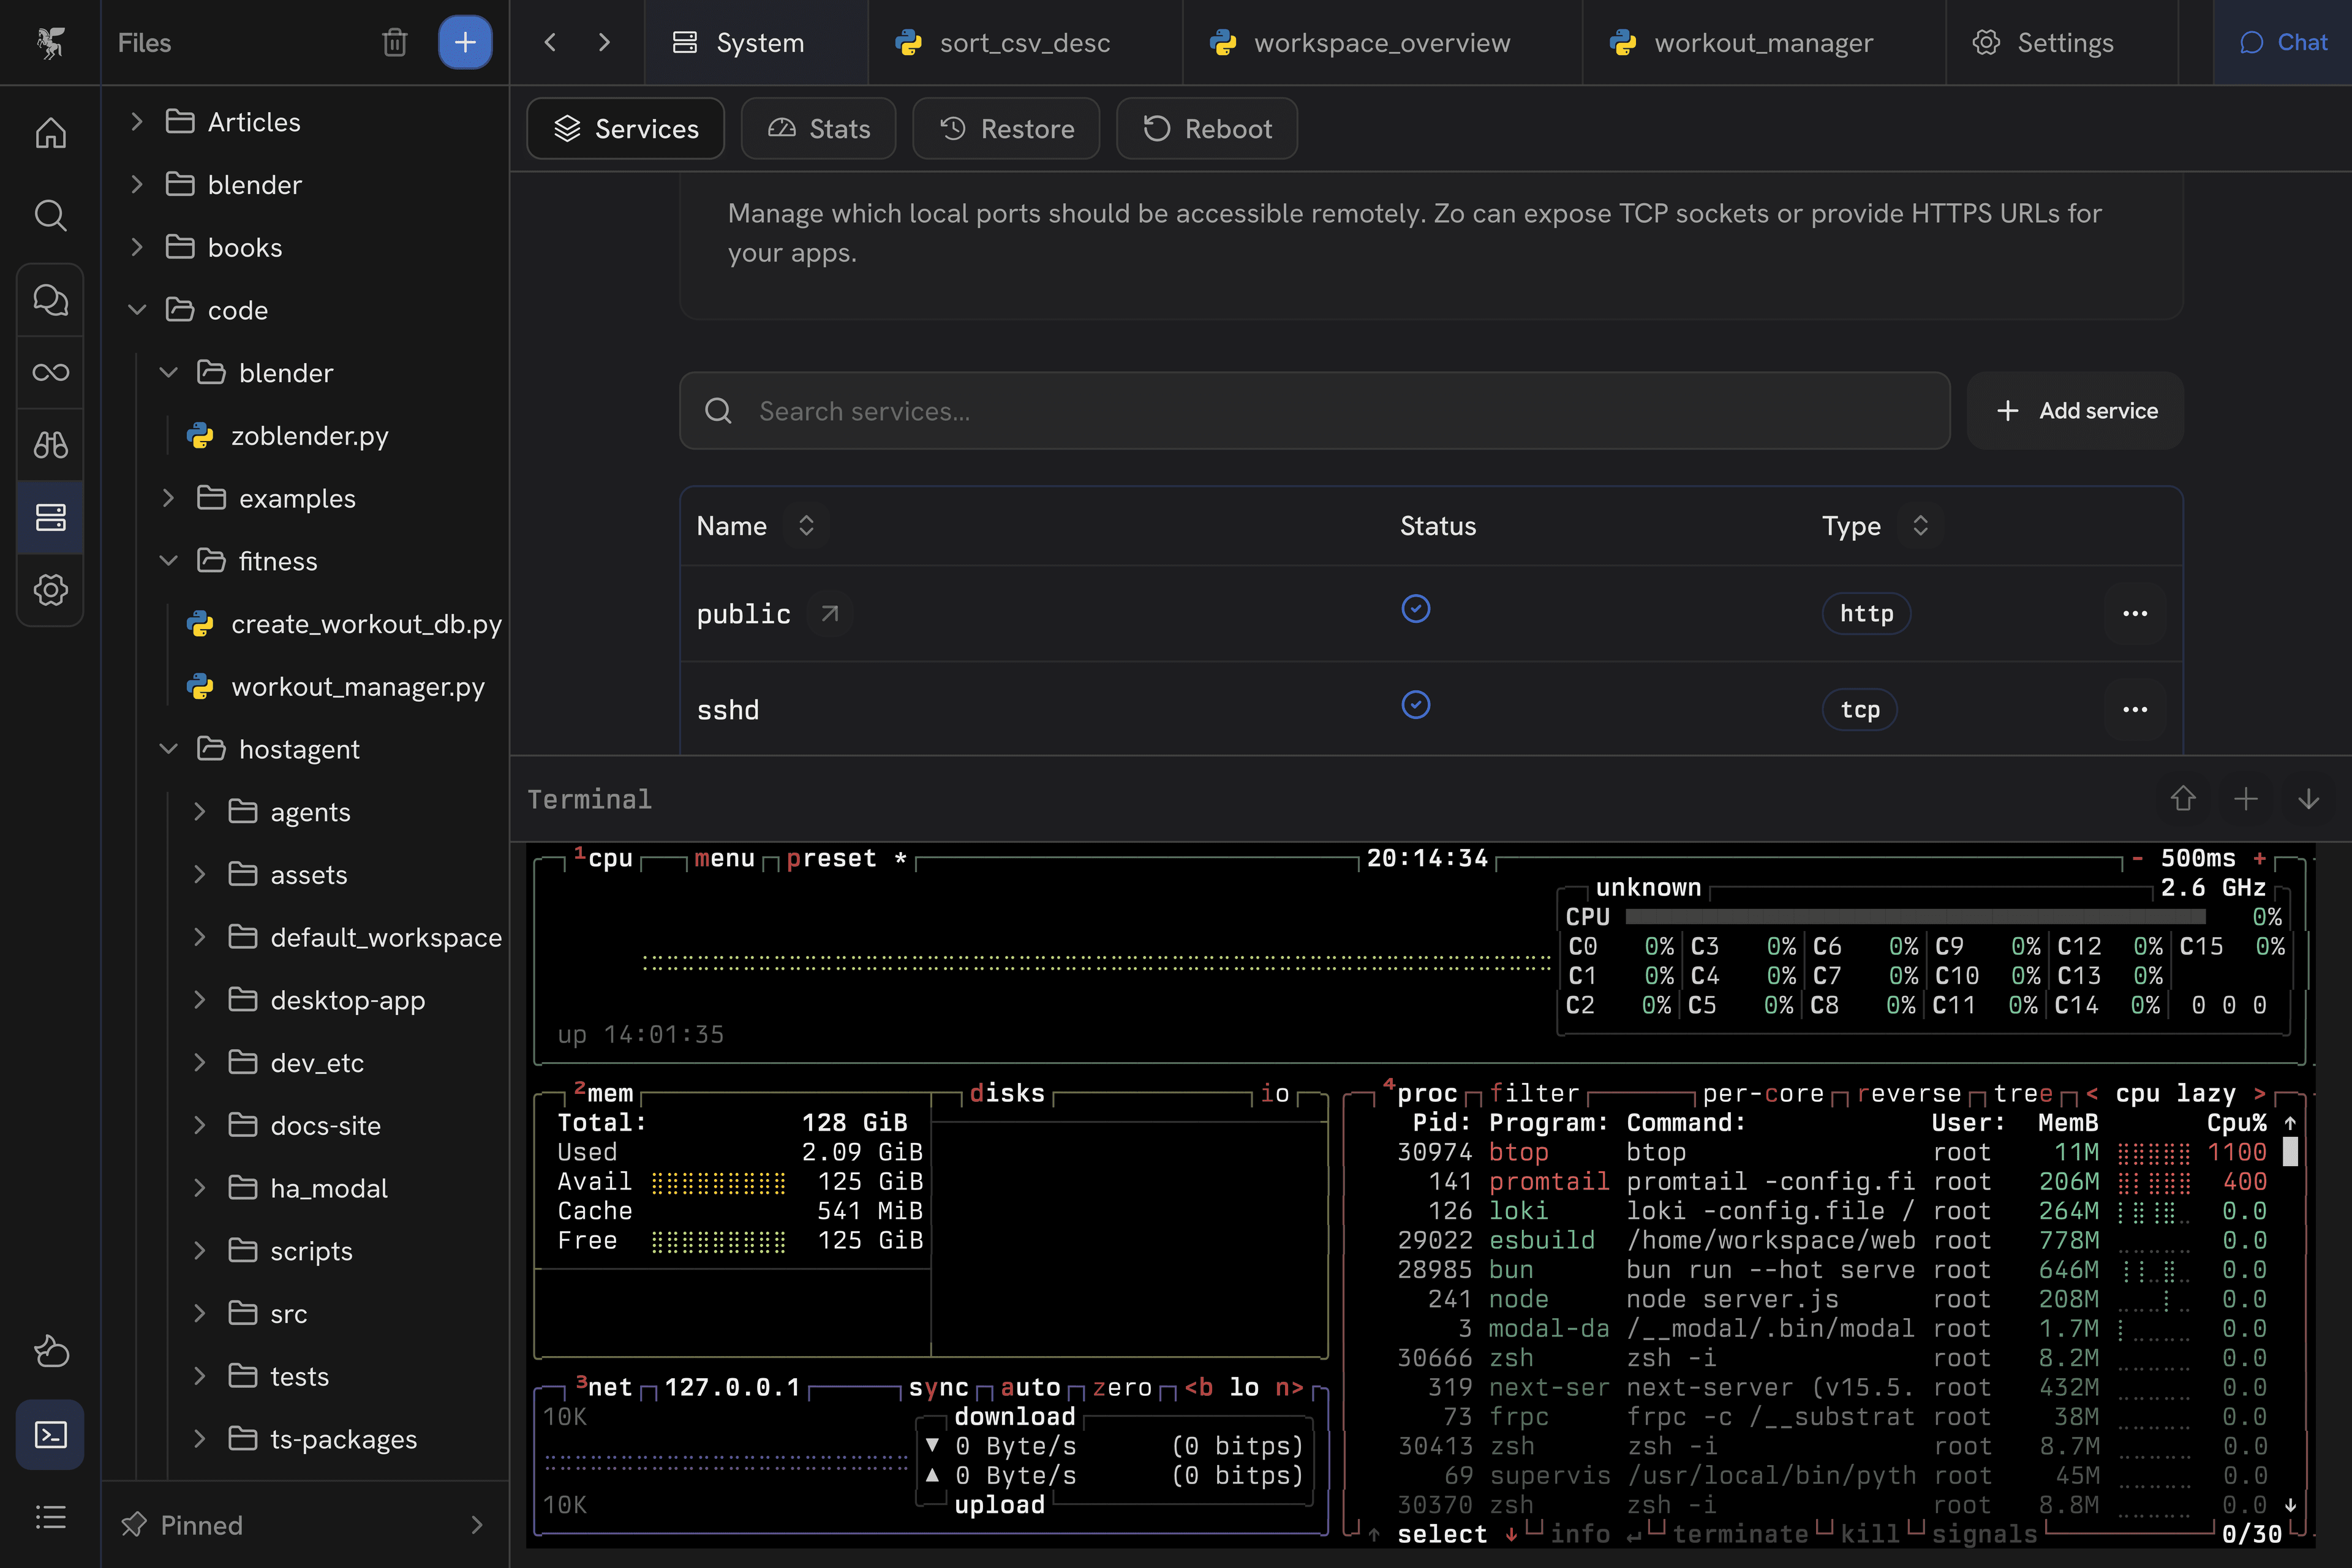2352x1568 pixels.
Task: Open the home icon in left sidebar
Action: (50, 133)
